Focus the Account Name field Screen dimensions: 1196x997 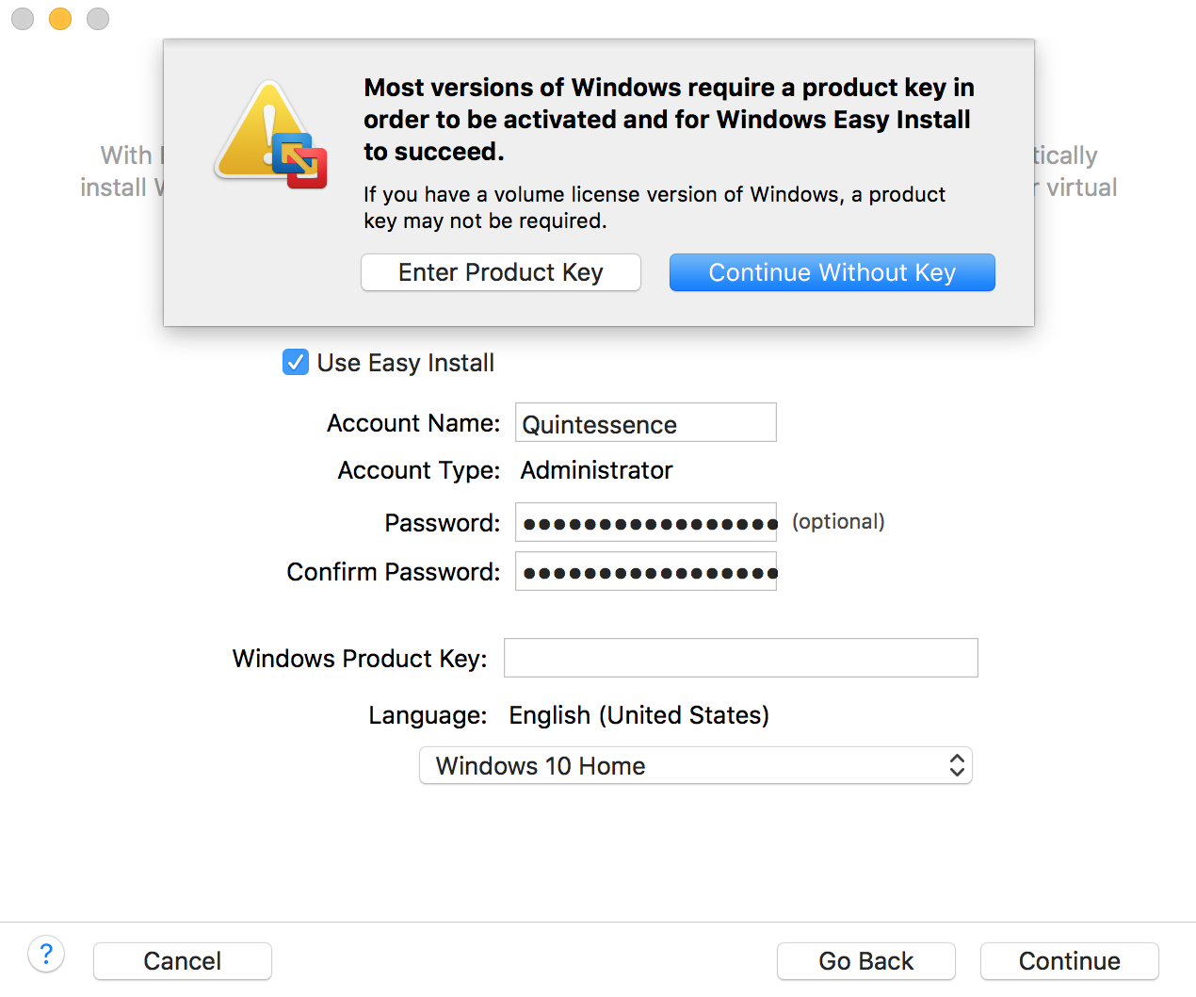[646, 422]
